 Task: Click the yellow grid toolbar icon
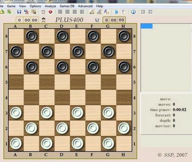(34, 12)
